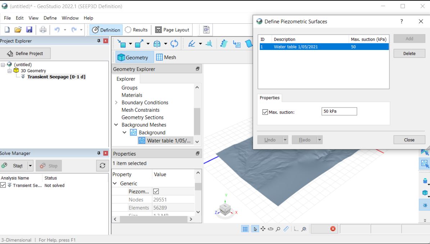Expand the Boundary Conditions tree node

click(x=116, y=102)
